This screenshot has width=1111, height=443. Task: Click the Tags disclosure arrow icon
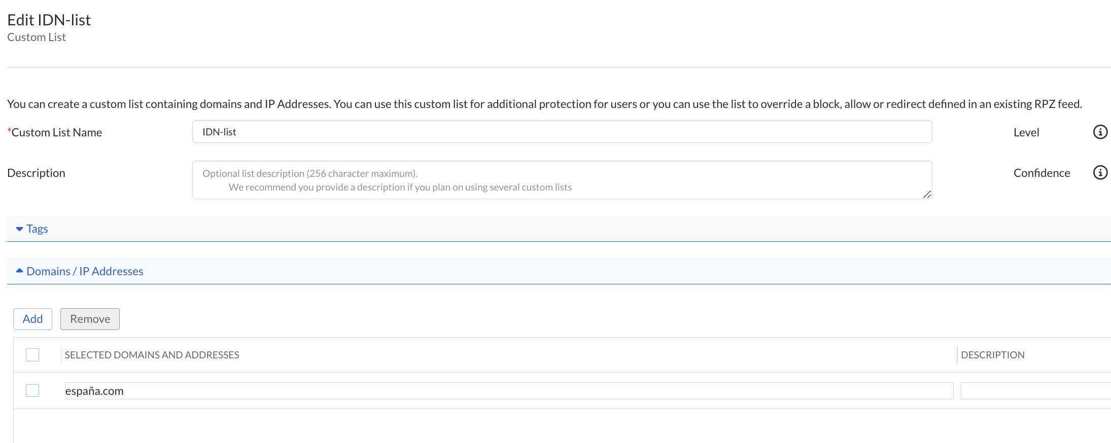pos(19,229)
